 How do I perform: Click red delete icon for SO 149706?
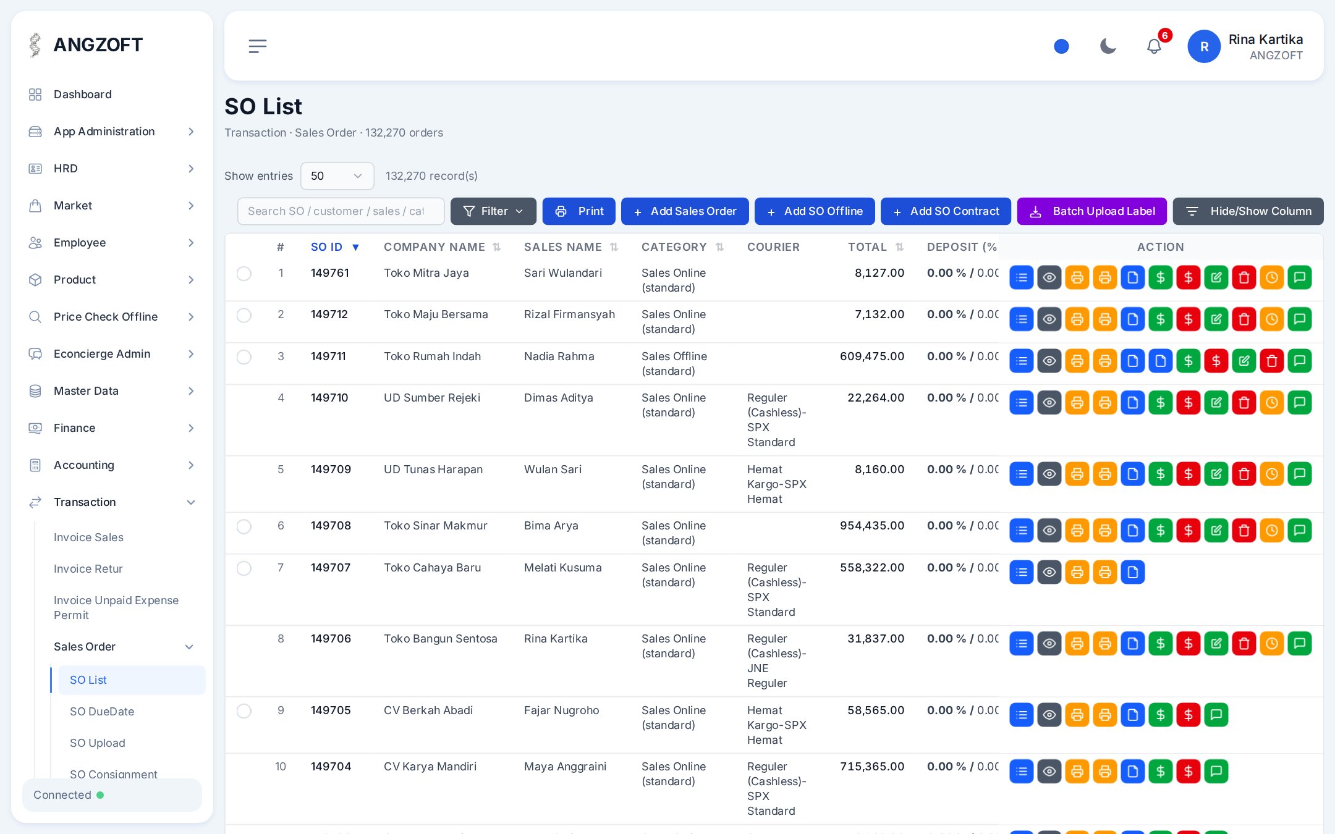coord(1244,643)
